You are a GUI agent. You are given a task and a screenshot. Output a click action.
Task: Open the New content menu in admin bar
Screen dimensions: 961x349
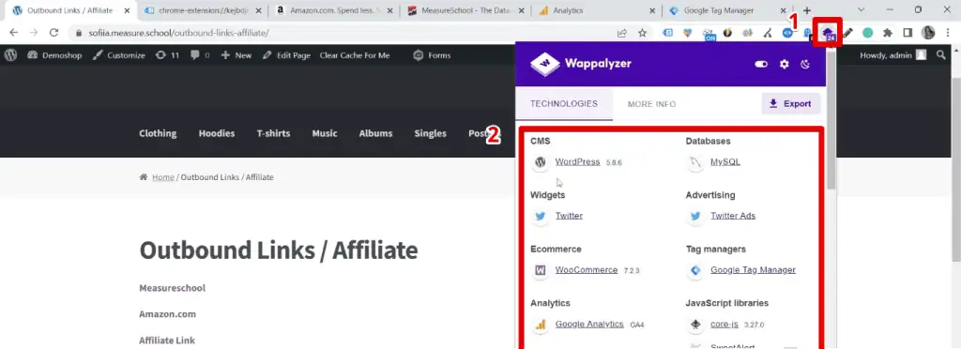click(236, 55)
